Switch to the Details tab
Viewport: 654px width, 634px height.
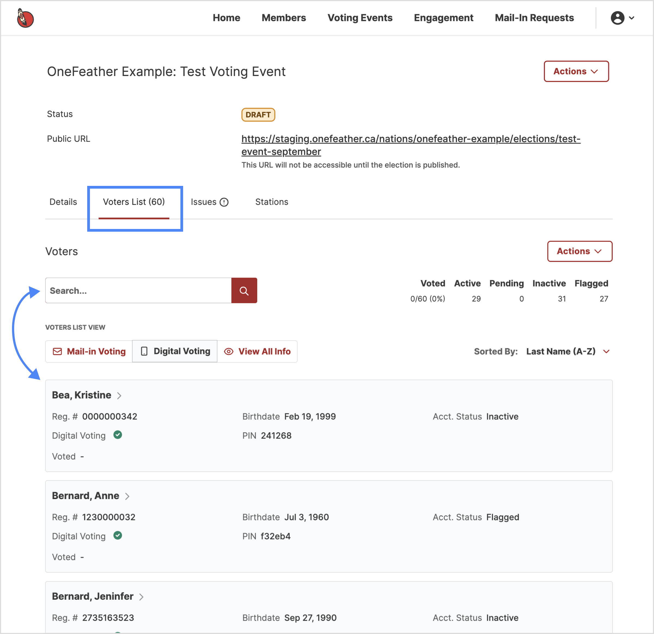pyautogui.click(x=63, y=202)
